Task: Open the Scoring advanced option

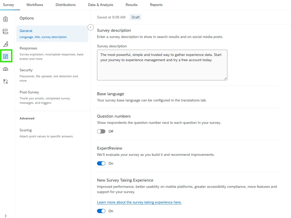Action: (52, 133)
